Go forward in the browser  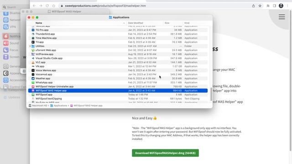(x=41, y=6)
